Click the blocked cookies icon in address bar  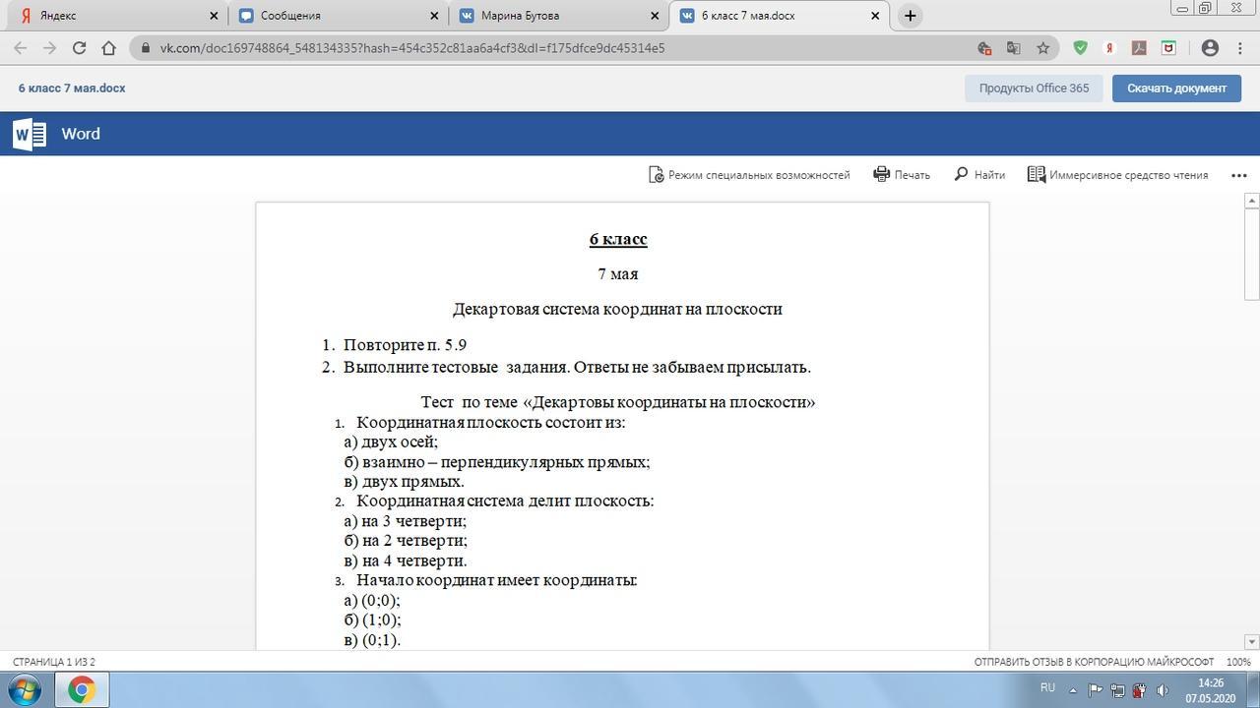tap(983, 47)
